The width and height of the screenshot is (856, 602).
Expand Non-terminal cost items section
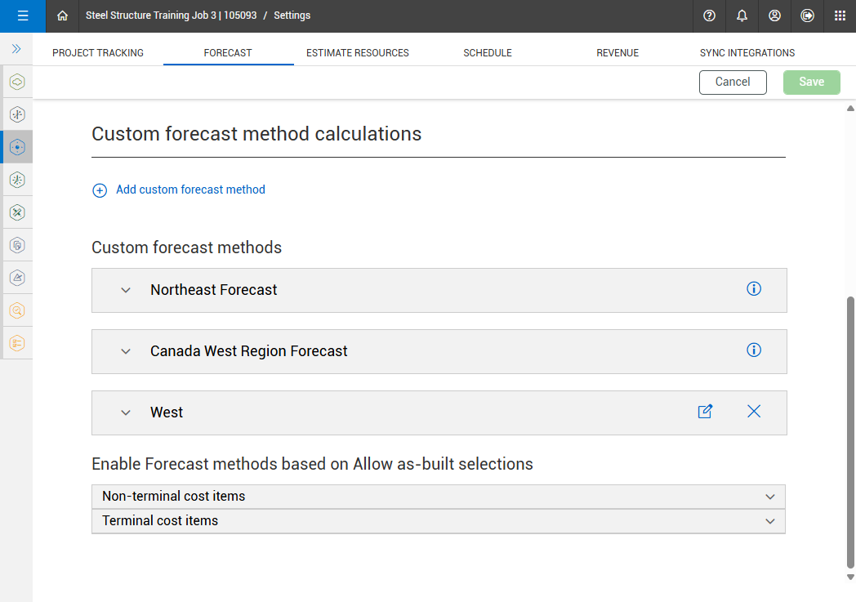769,497
